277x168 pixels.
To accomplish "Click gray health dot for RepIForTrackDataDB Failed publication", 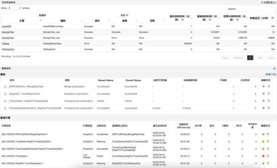I will click(264, 101).
